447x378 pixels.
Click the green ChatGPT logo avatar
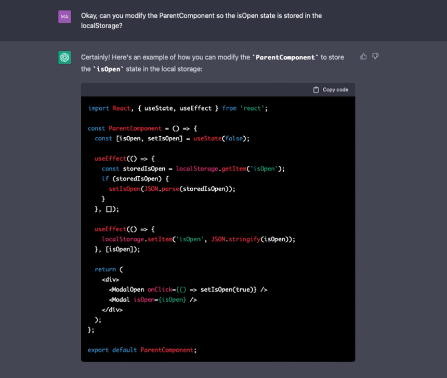[x=64, y=57]
